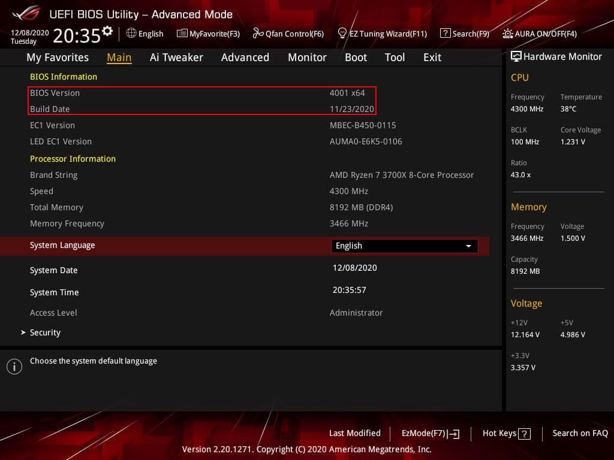Click the Access Level value Administrator
The image size is (614, 460).
[356, 313]
